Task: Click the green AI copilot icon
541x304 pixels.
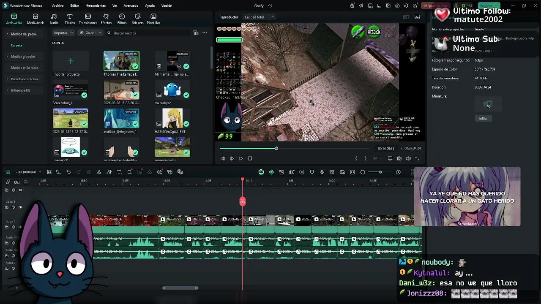Action: coord(261,172)
